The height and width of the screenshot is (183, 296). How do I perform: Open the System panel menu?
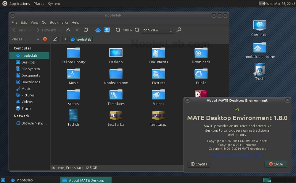click(x=54, y=4)
